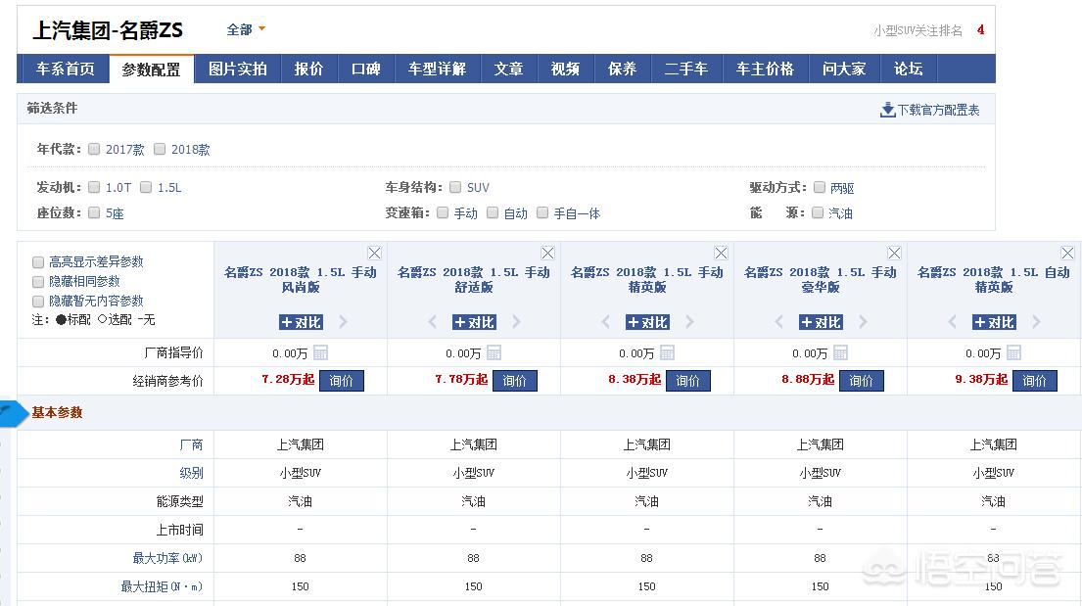Viewport: 1082px width, 606px height.
Task: Open price calculator icon for 舒适版
Action: point(494,352)
